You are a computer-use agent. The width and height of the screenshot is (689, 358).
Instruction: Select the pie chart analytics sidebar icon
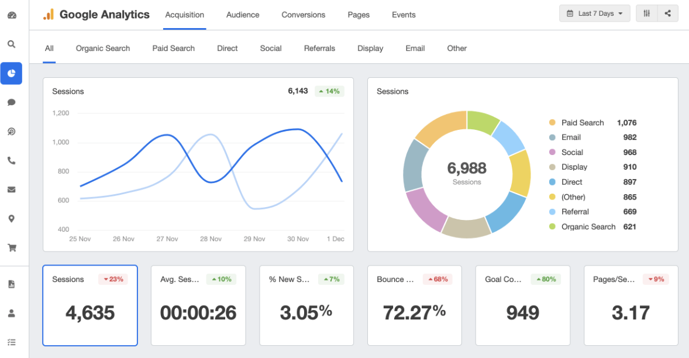pyautogui.click(x=12, y=73)
